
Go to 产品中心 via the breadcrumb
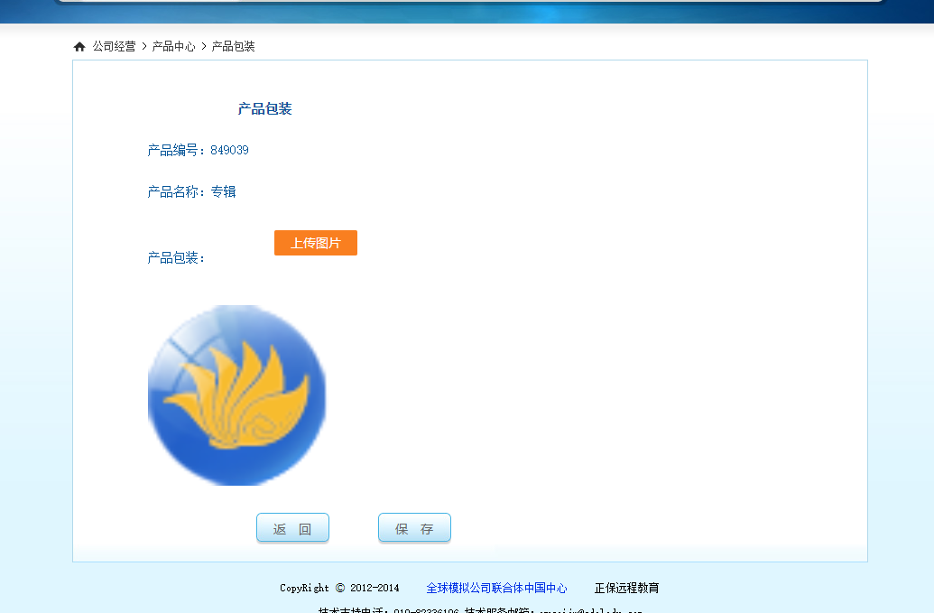tap(173, 47)
